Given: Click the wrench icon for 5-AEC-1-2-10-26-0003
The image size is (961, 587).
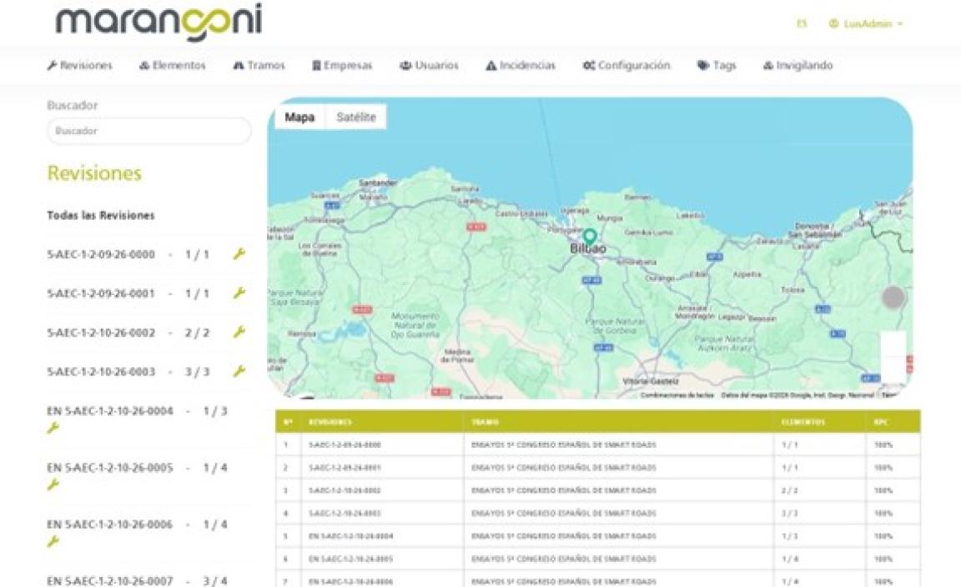Looking at the screenshot, I should tap(239, 371).
